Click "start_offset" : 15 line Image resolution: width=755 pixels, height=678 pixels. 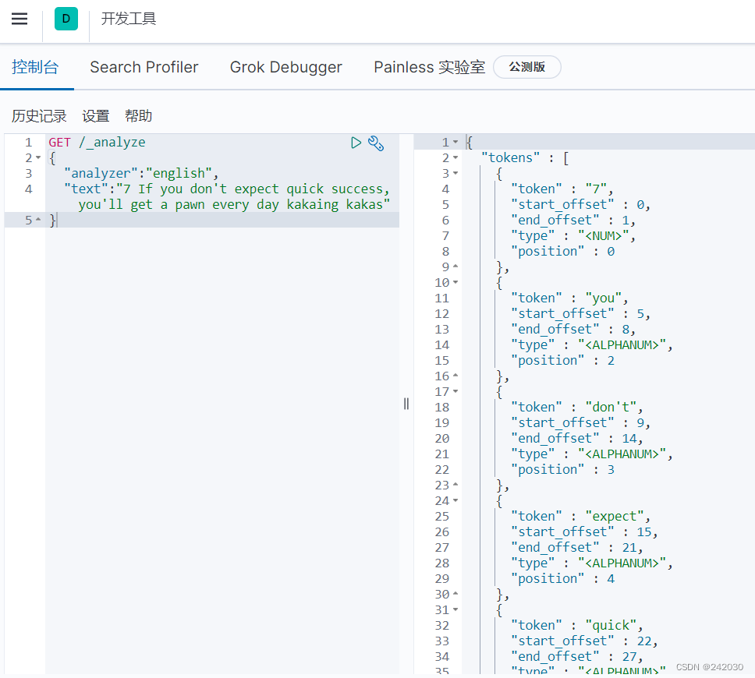(x=584, y=531)
